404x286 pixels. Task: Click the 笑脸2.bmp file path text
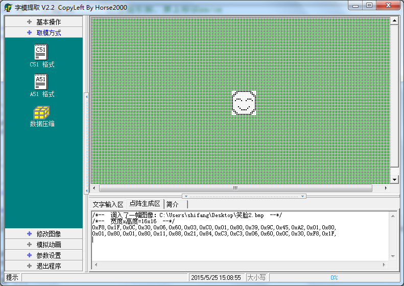pyautogui.click(x=211, y=215)
